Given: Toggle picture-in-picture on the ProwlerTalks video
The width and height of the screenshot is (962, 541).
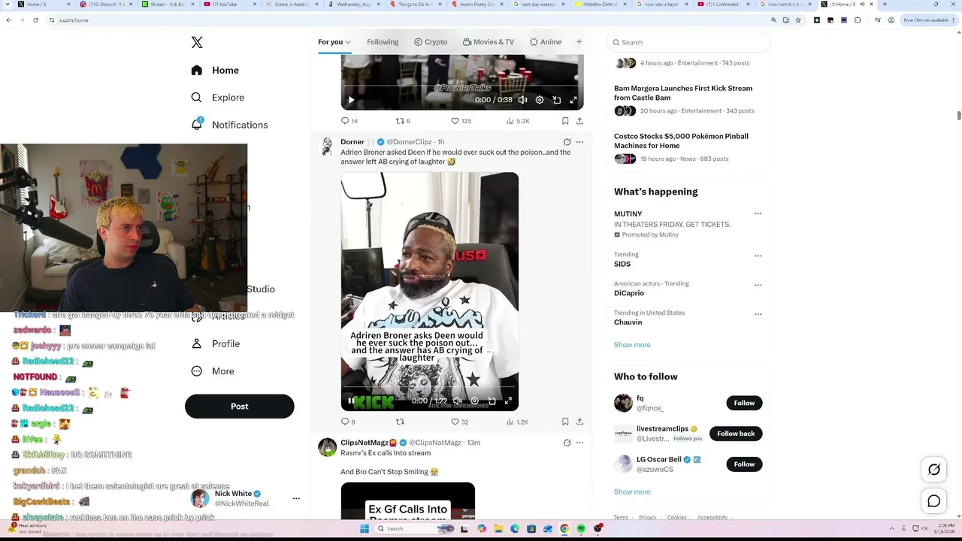Looking at the screenshot, I should pos(557,100).
